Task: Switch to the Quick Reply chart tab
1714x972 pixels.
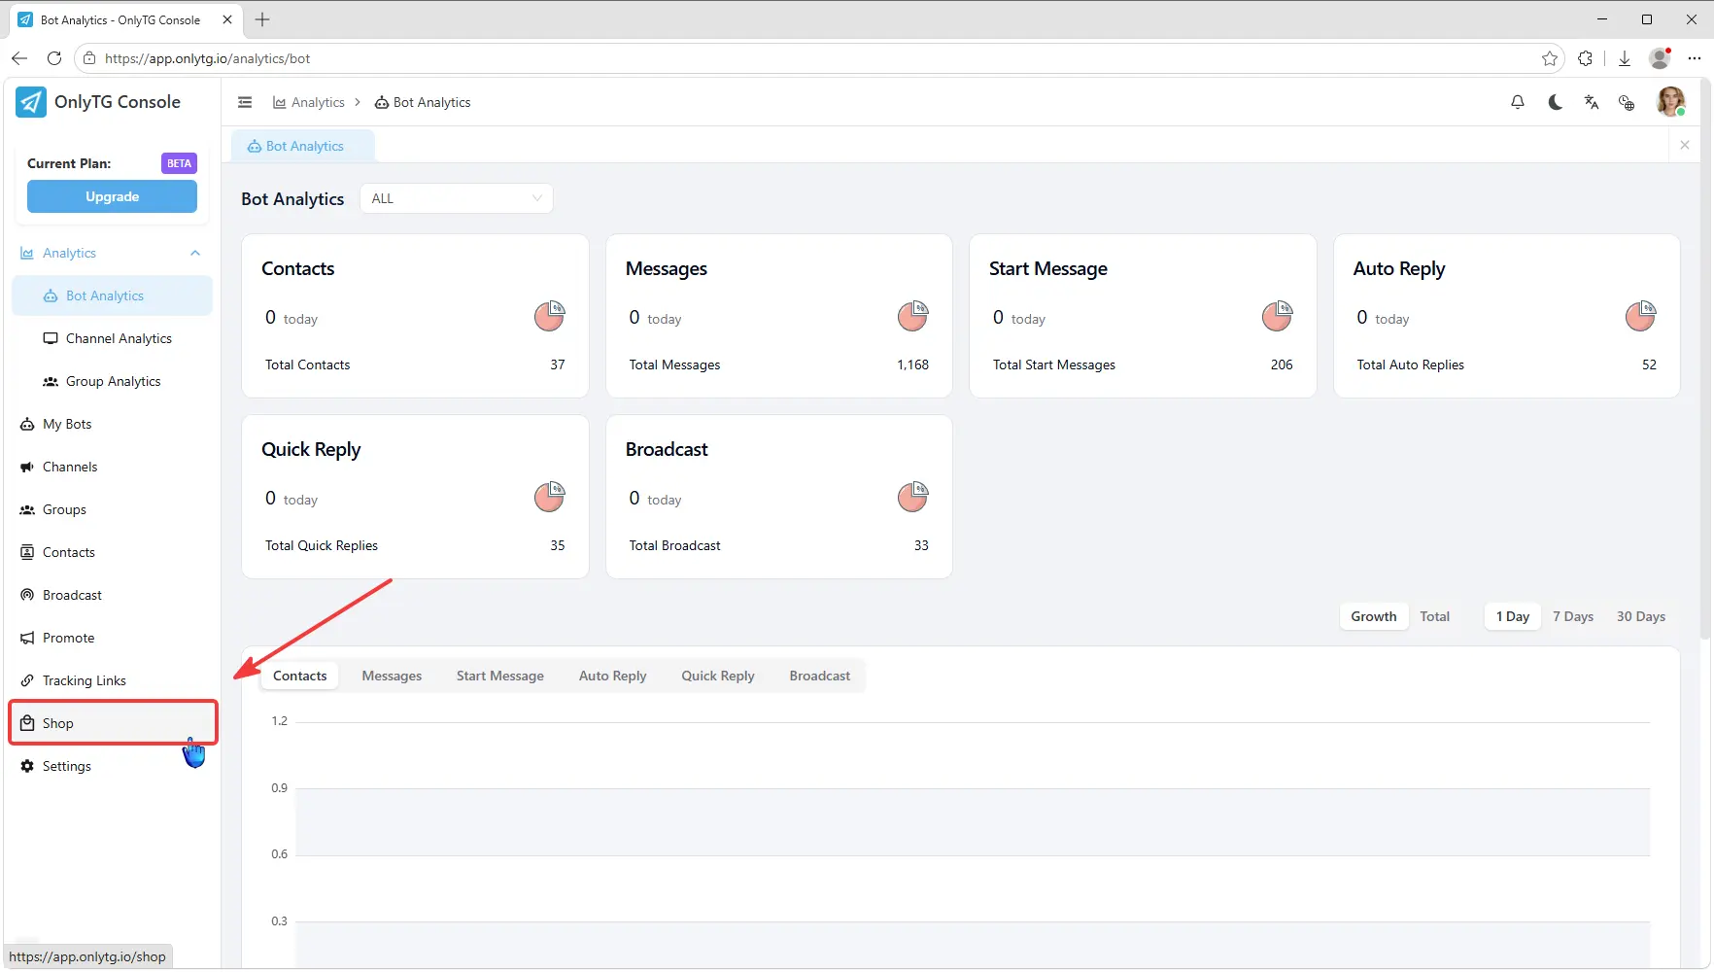Action: [x=718, y=676]
